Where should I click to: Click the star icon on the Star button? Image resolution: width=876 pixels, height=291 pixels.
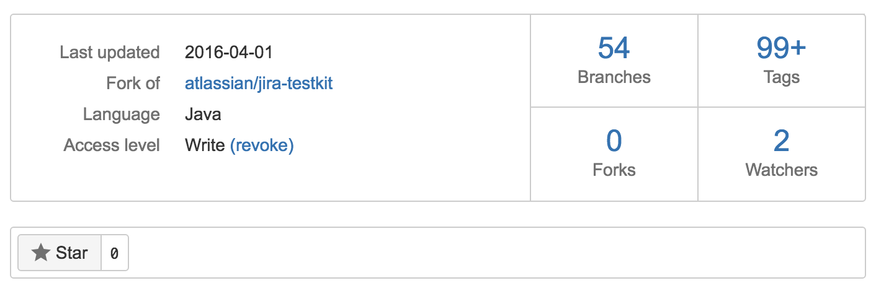point(41,253)
